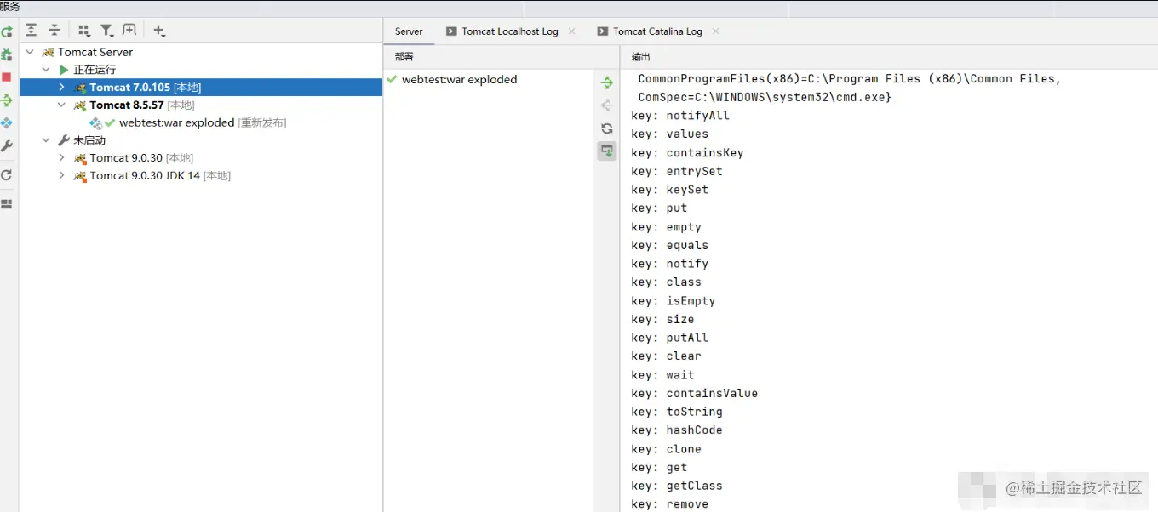Click the Expand All toolbar icon

click(32, 31)
